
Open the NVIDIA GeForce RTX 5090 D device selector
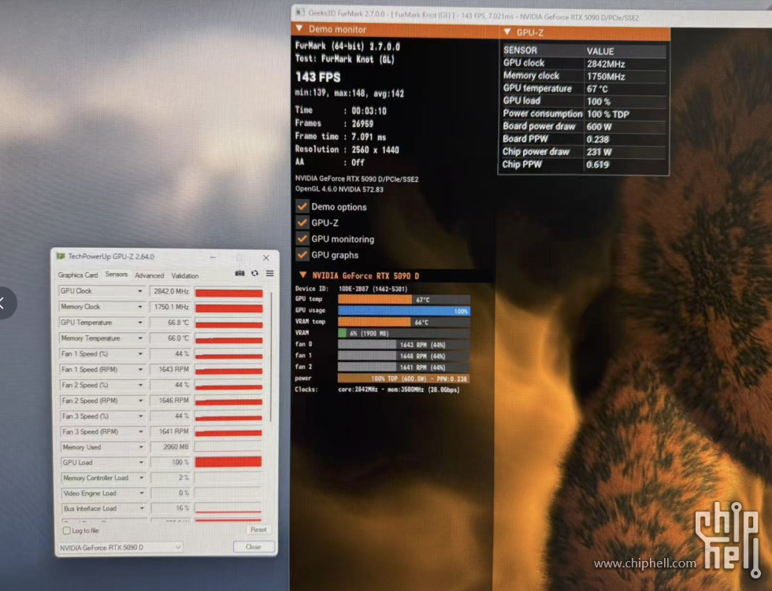[121, 547]
